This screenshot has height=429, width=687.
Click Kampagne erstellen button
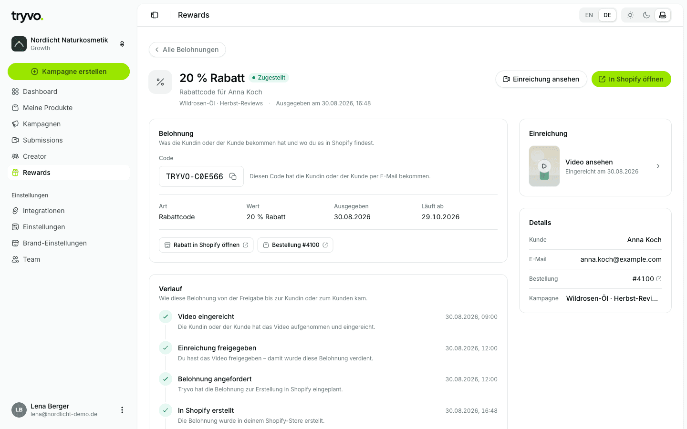69,71
